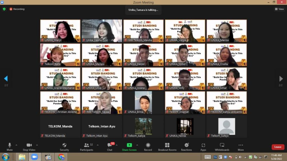Expand the arrow next to Participants

[x=98, y=145]
